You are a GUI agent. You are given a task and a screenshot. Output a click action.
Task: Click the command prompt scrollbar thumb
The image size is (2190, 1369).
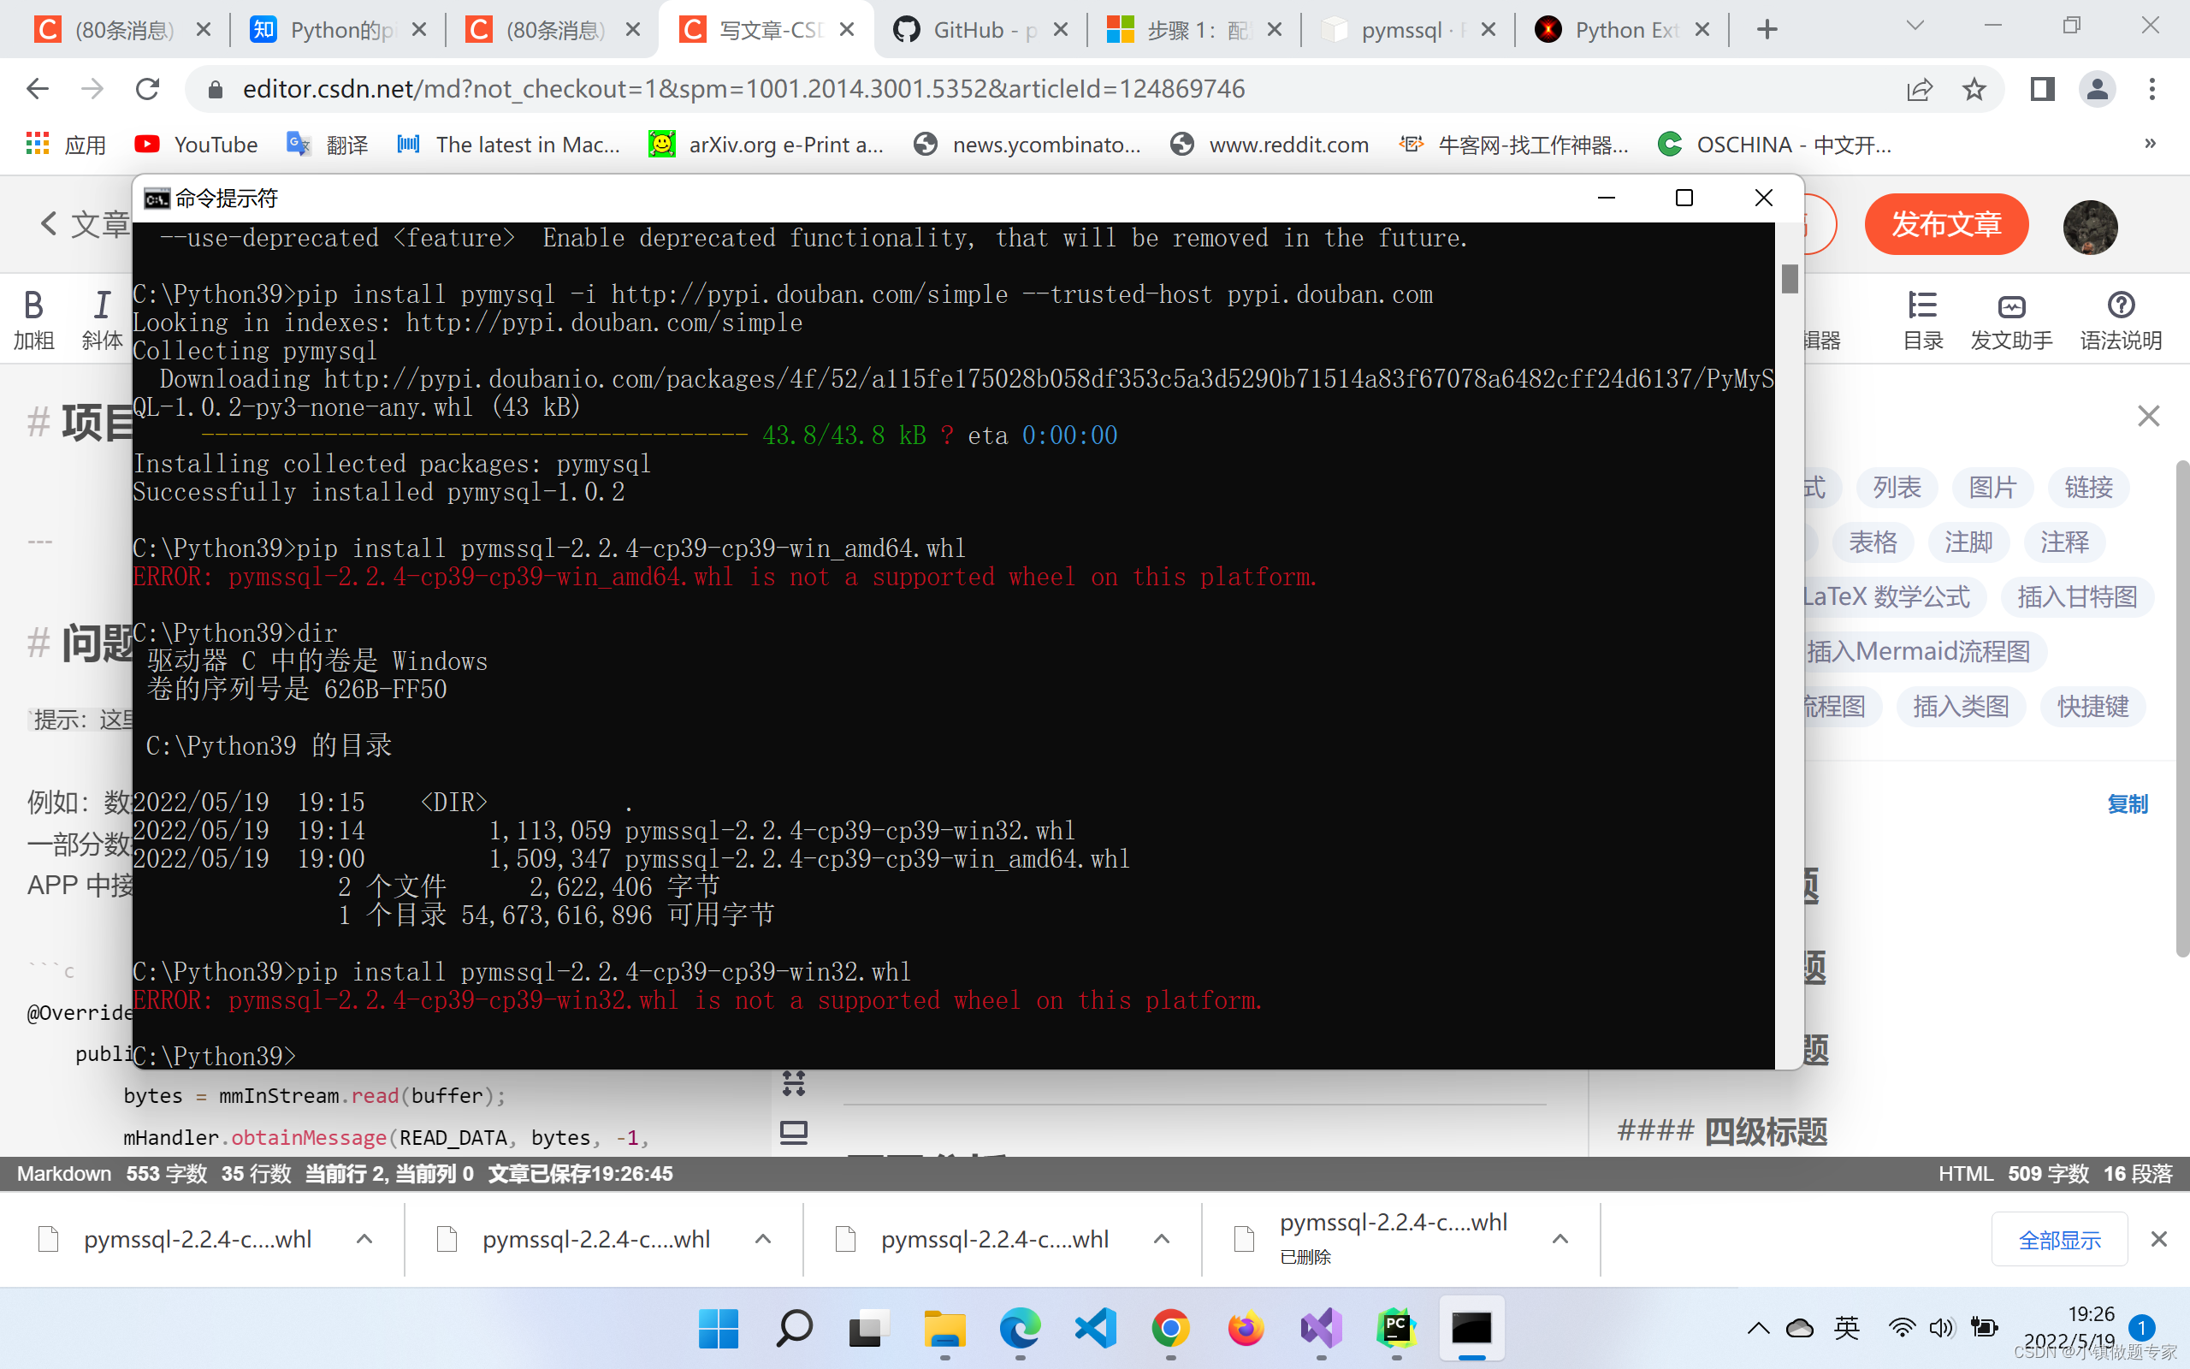click(x=1789, y=278)
